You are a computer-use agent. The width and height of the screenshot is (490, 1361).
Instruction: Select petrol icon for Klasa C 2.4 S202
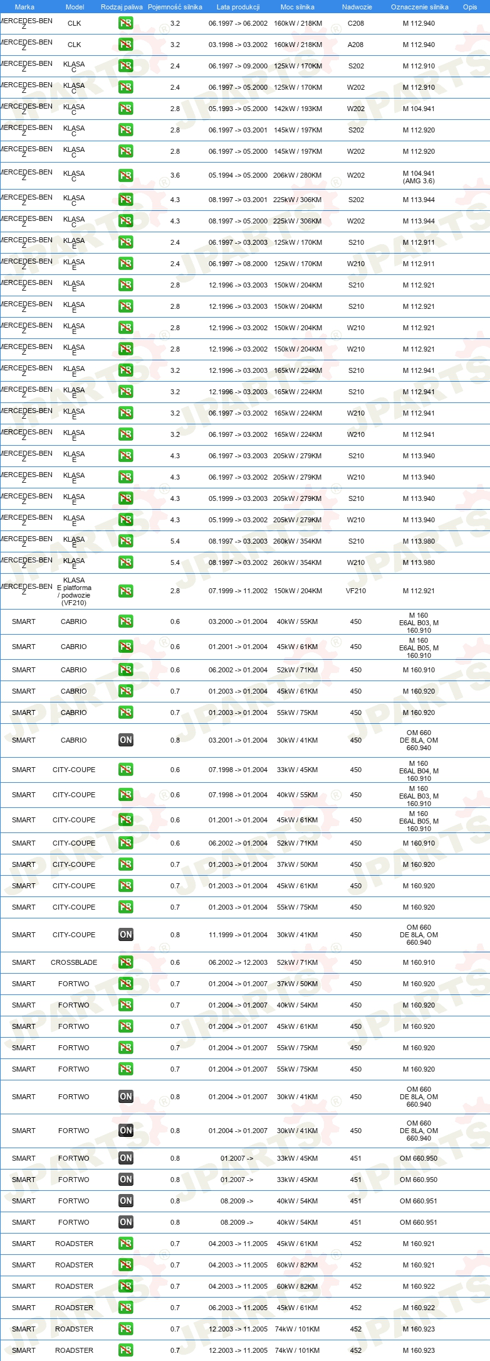(125, 66)
